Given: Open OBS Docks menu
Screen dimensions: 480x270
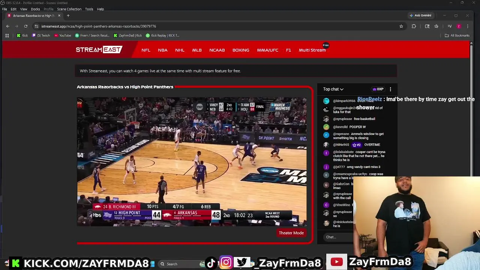Looking at the screenshot, I should point(35,9).
